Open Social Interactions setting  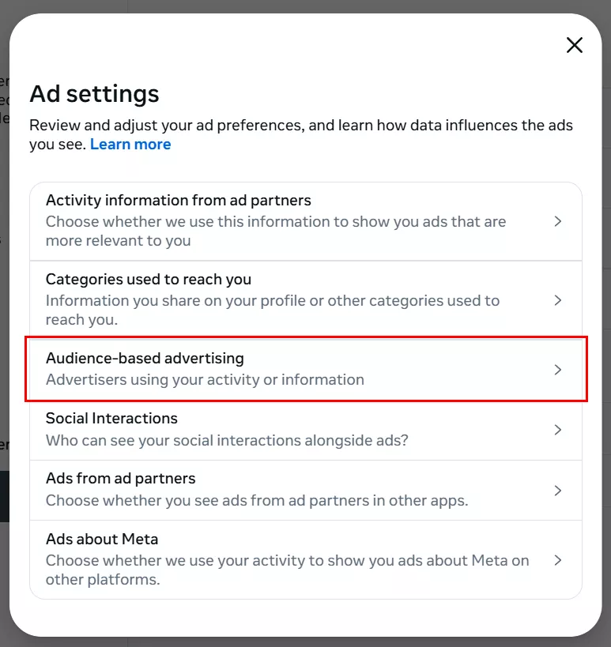pos(111,419)
